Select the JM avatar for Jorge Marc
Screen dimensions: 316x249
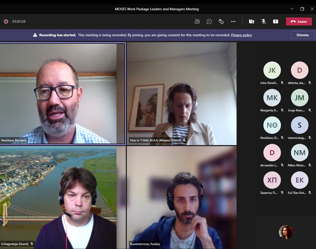tap(299, 98)
